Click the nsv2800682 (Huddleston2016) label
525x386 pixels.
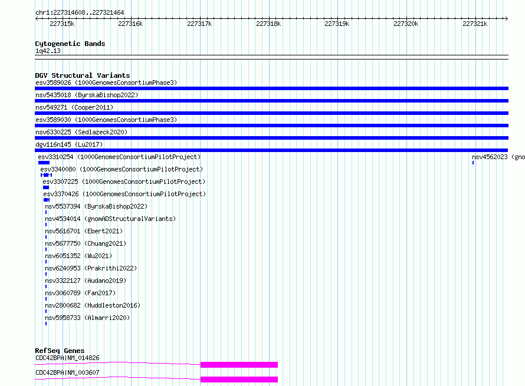[93, 305]
